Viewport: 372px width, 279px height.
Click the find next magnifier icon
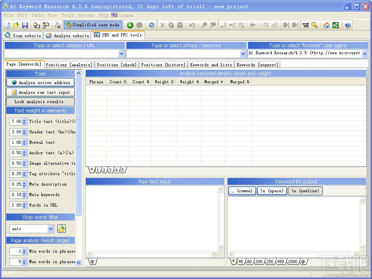[x=213, y=25]
